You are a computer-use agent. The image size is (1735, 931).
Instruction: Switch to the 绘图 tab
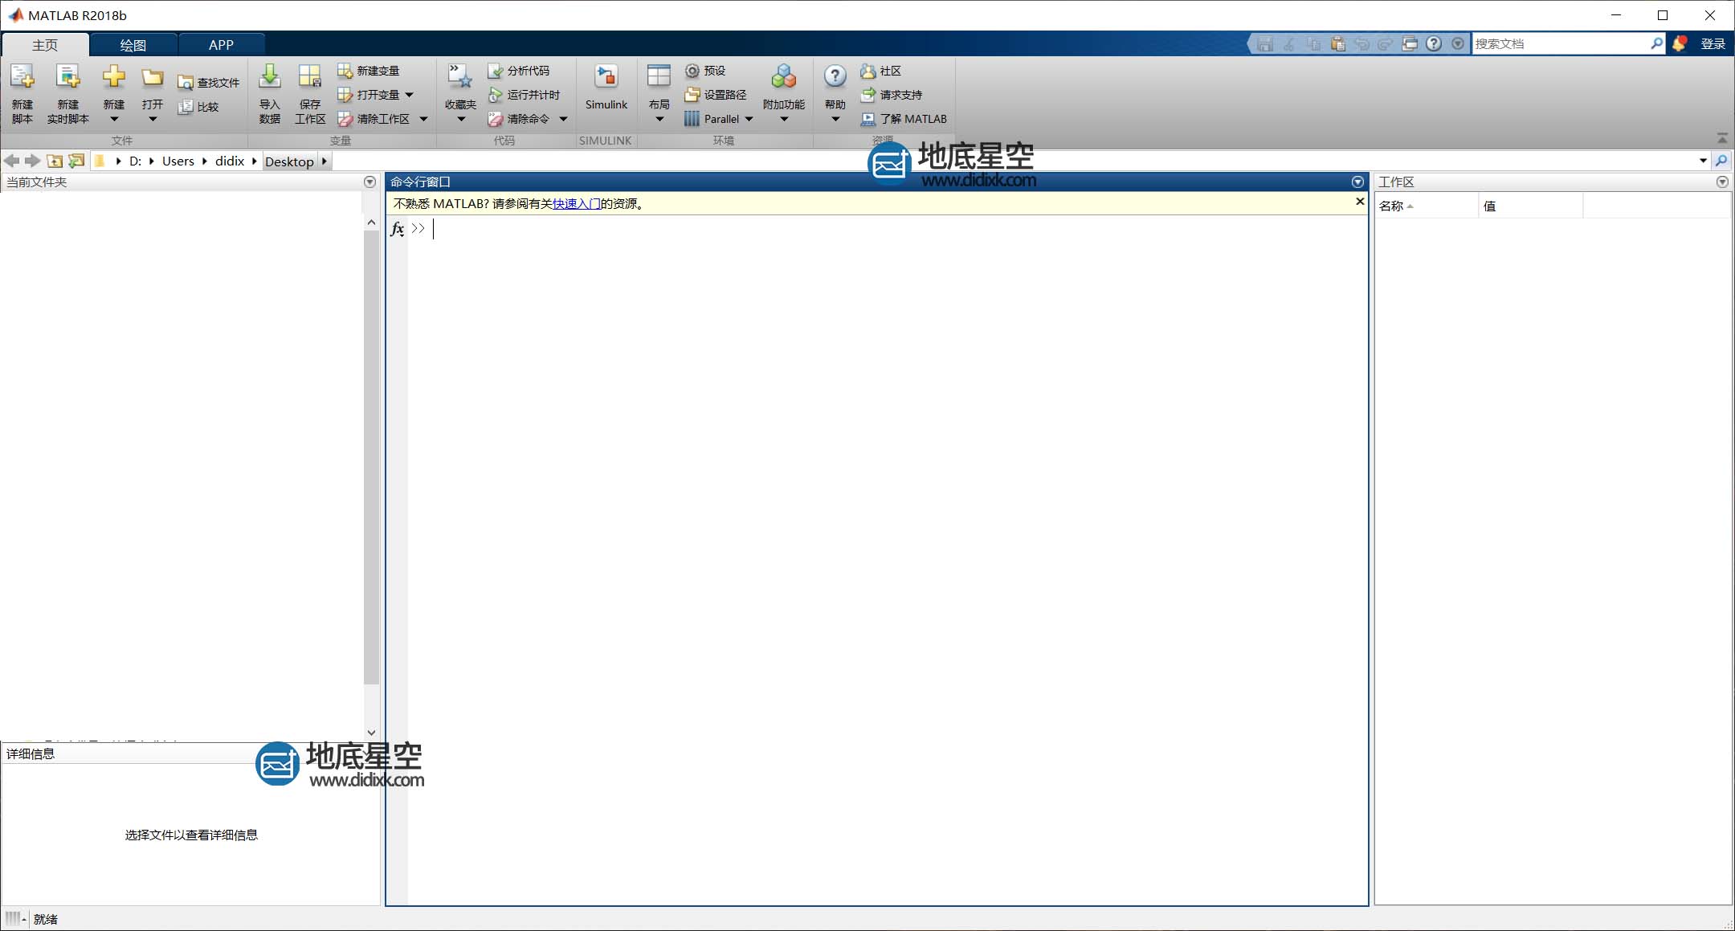tap(133, 45)
